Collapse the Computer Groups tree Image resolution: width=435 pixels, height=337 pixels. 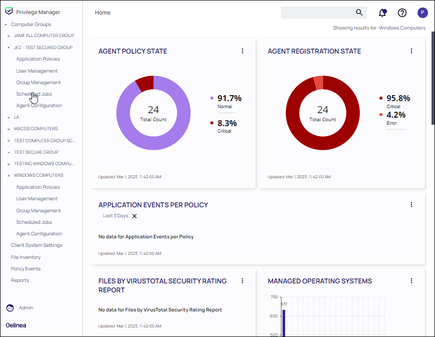tap(5, 25)
